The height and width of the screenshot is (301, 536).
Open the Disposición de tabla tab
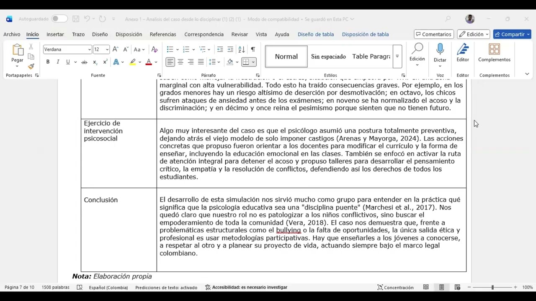[x=365, y=34]
